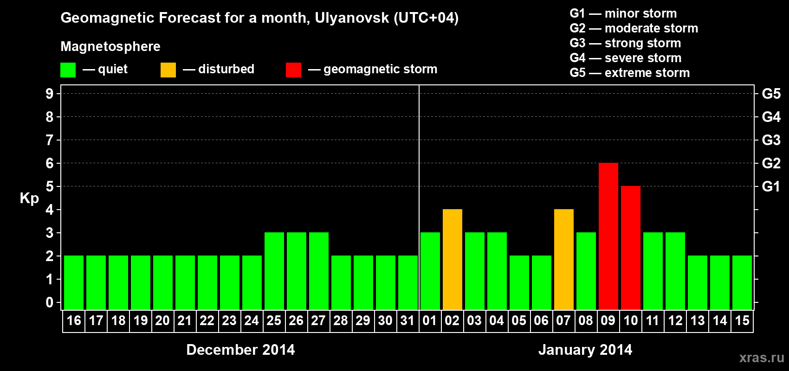Select the orange bar for January 07
The width and height of the screenshot is (789, 371).
pyautogui.click(x=564, y=260)
